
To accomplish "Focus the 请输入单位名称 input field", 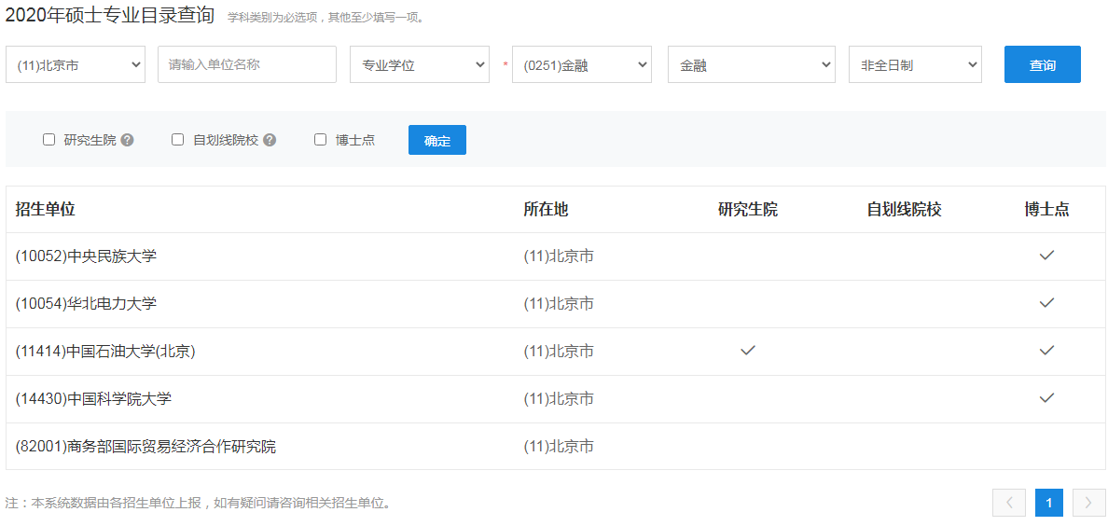I will click(246, 64).
